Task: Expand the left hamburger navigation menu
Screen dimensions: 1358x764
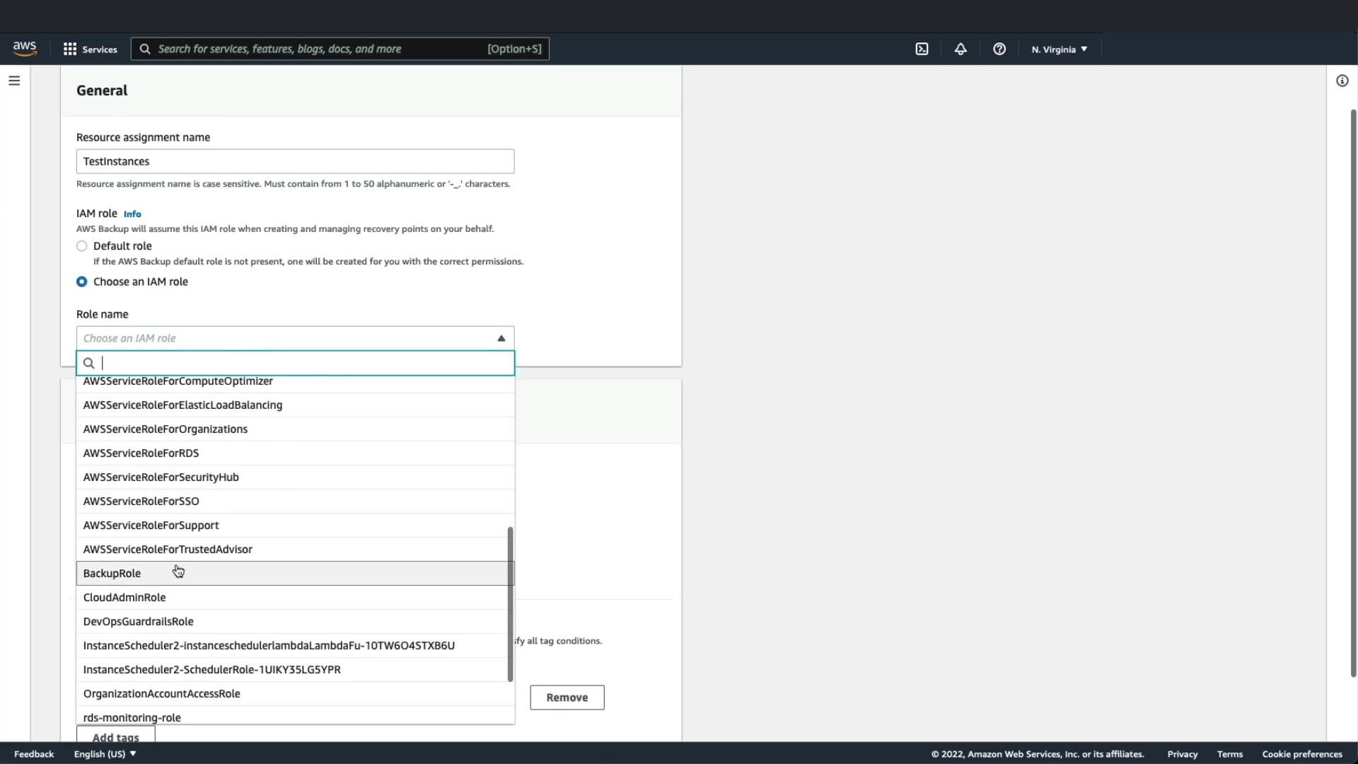Action: [x=14, y=81]
